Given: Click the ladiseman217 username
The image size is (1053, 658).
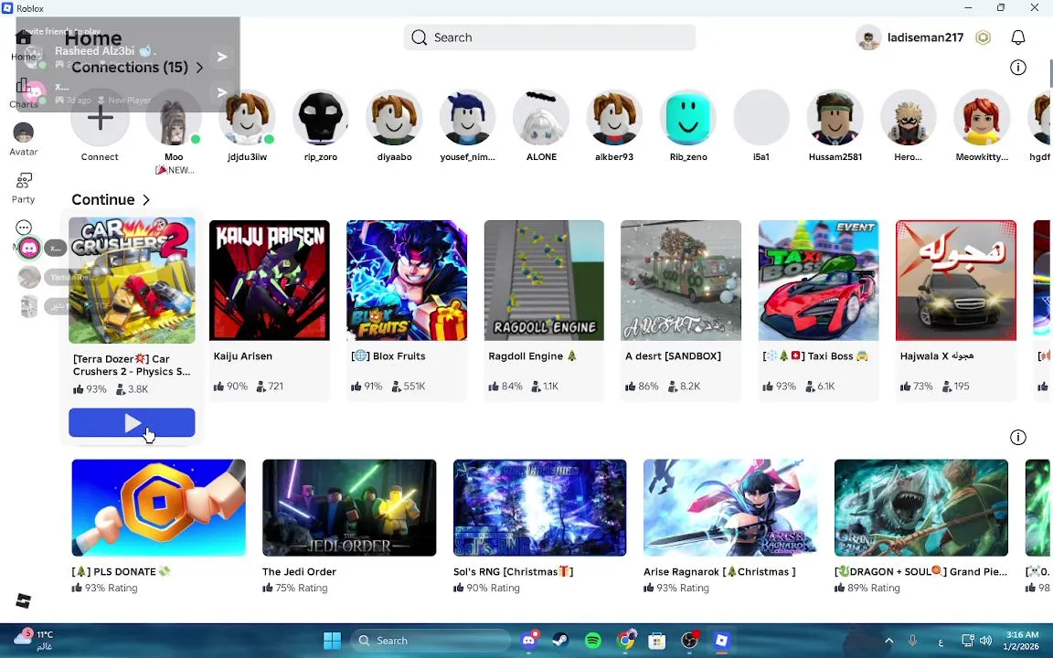Looking at the screenshot, I should point(925,37).
